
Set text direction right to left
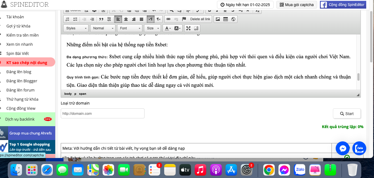point(158,19)
